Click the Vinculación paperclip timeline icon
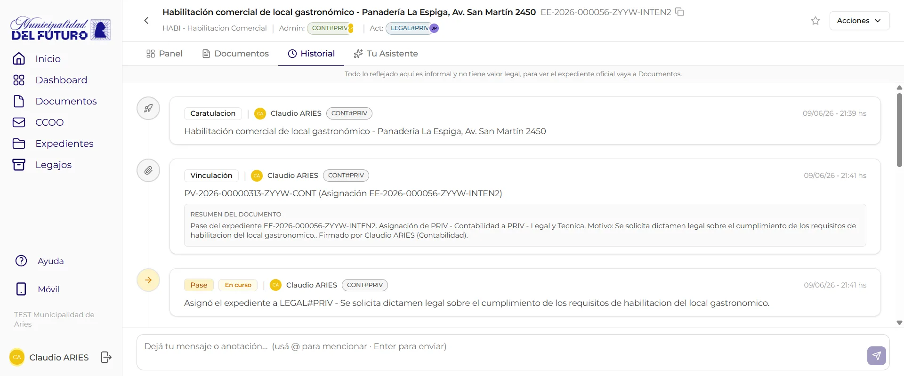 pos(148,170)
